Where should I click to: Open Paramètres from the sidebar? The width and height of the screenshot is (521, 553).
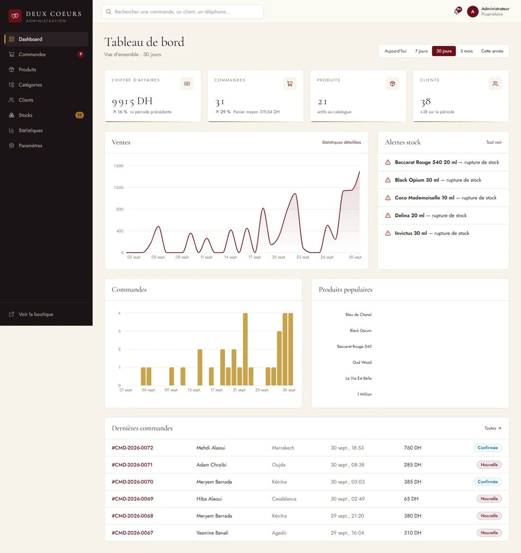46,145
